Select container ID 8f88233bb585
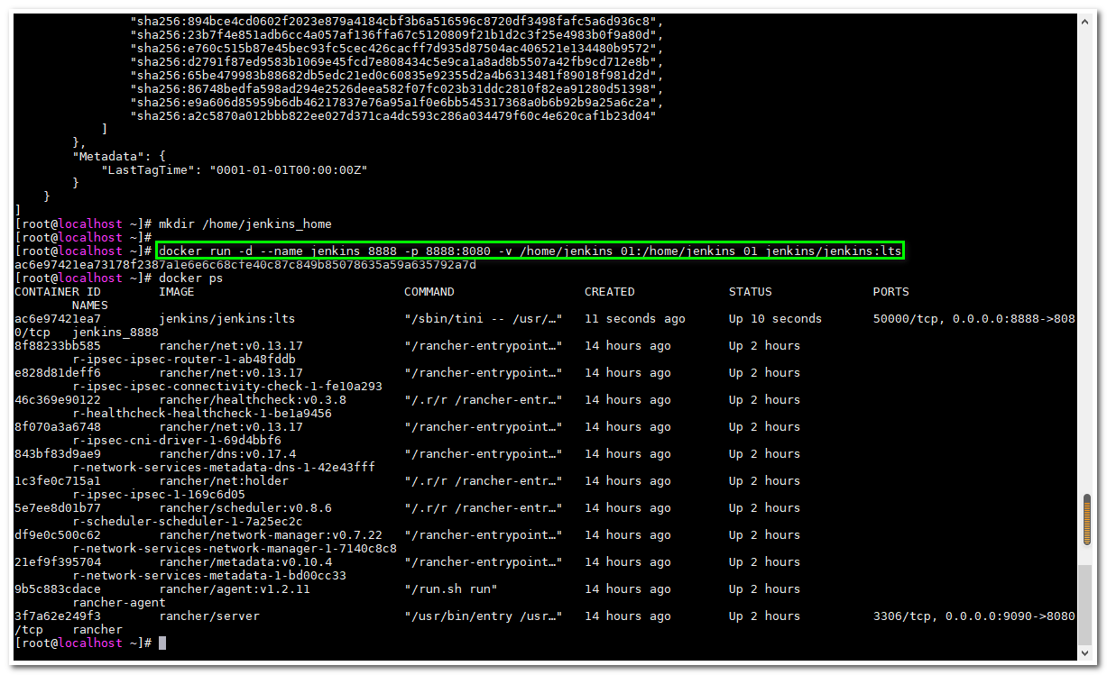Viewport: 1107px width, 675px height. [58, 345]
